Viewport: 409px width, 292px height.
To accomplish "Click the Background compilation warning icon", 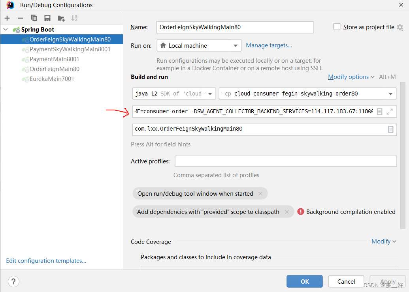I will (301, 212).
